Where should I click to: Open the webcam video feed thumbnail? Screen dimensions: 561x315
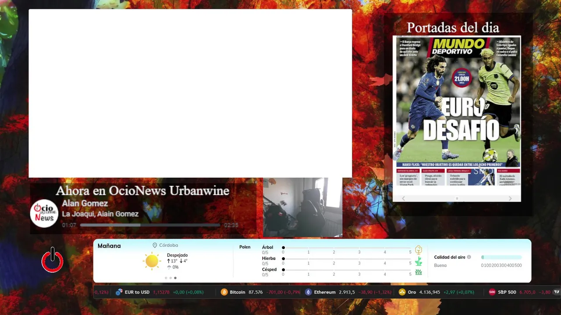[302, 207]
